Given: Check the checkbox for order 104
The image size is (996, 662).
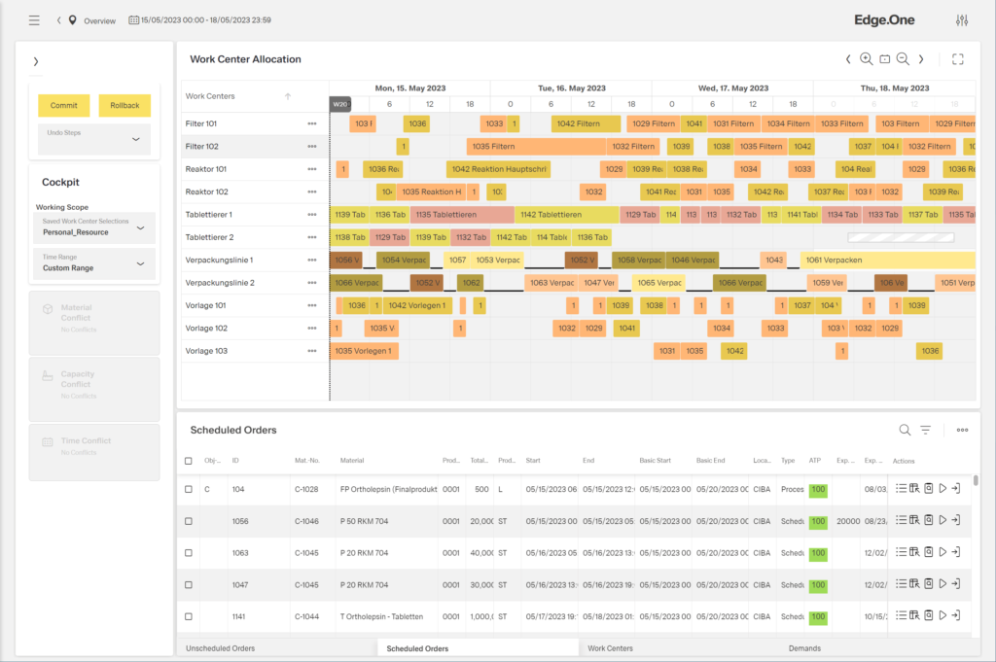Looking at the screenshot, I should tap(189, 489).
